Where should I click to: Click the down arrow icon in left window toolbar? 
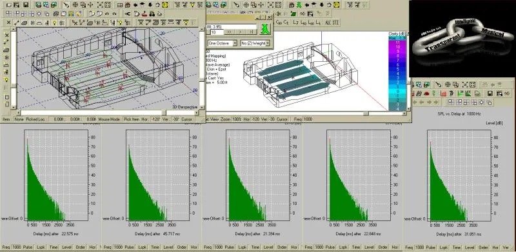[150, 5]
